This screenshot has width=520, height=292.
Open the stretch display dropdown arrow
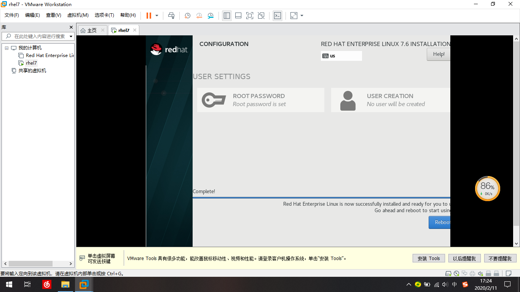[x=302, y=16]
